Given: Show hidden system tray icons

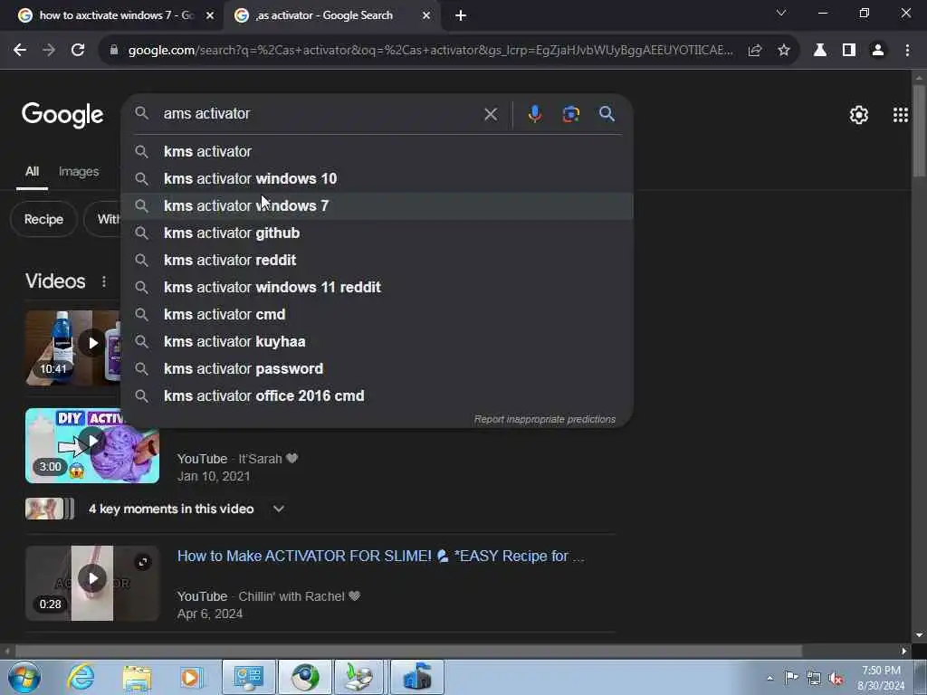Looking at the screenshot, I should point(769,678).
